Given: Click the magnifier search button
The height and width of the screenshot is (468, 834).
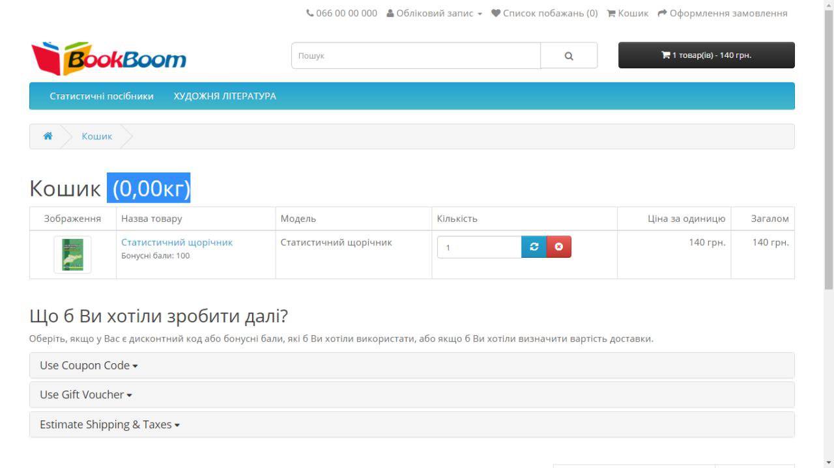Looking at the screenshot, I should [x=569, y=55].
